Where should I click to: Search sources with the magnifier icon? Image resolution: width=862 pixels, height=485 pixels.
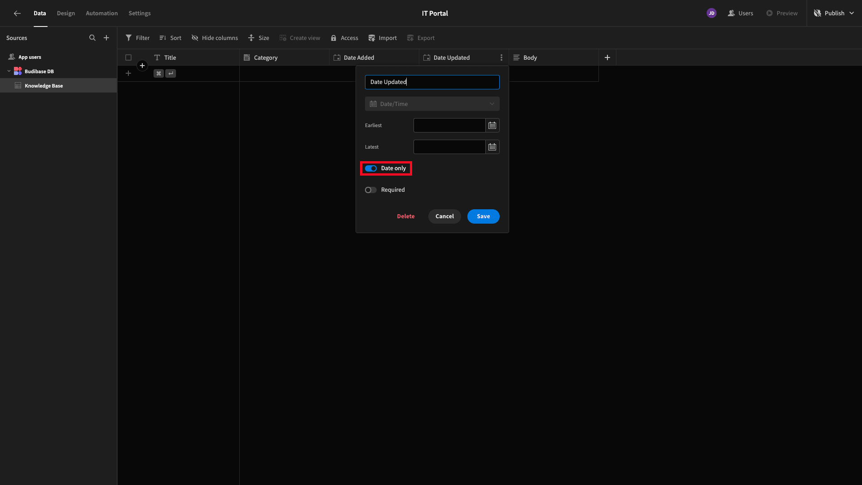point(92,38)
